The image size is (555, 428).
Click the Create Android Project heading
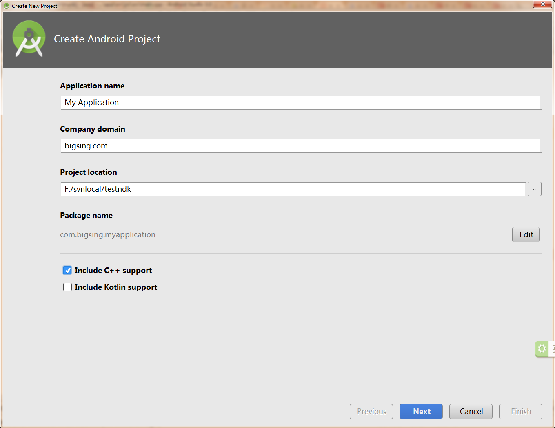107,39
